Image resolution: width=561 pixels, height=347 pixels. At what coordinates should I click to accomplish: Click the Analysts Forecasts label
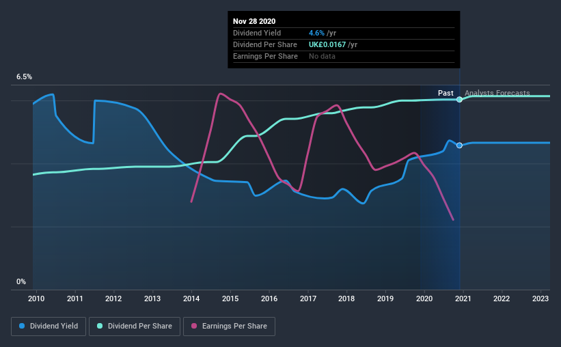(497, 93)
